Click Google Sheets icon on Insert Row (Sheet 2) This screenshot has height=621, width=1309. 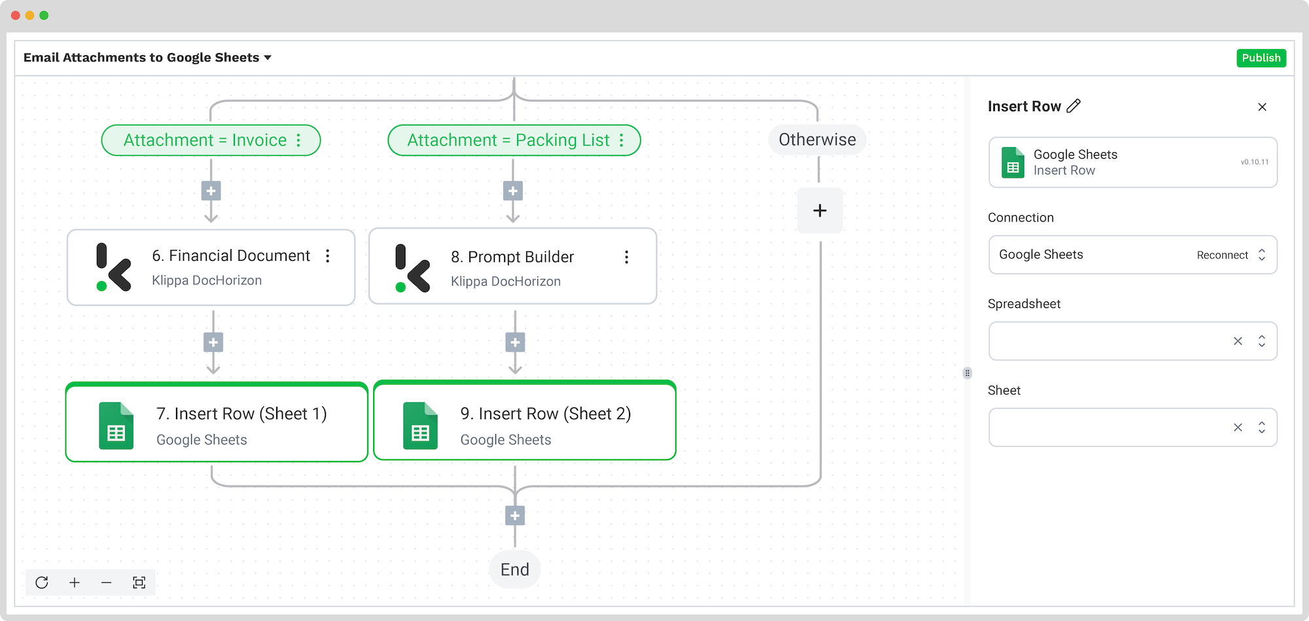pos(420,426)
